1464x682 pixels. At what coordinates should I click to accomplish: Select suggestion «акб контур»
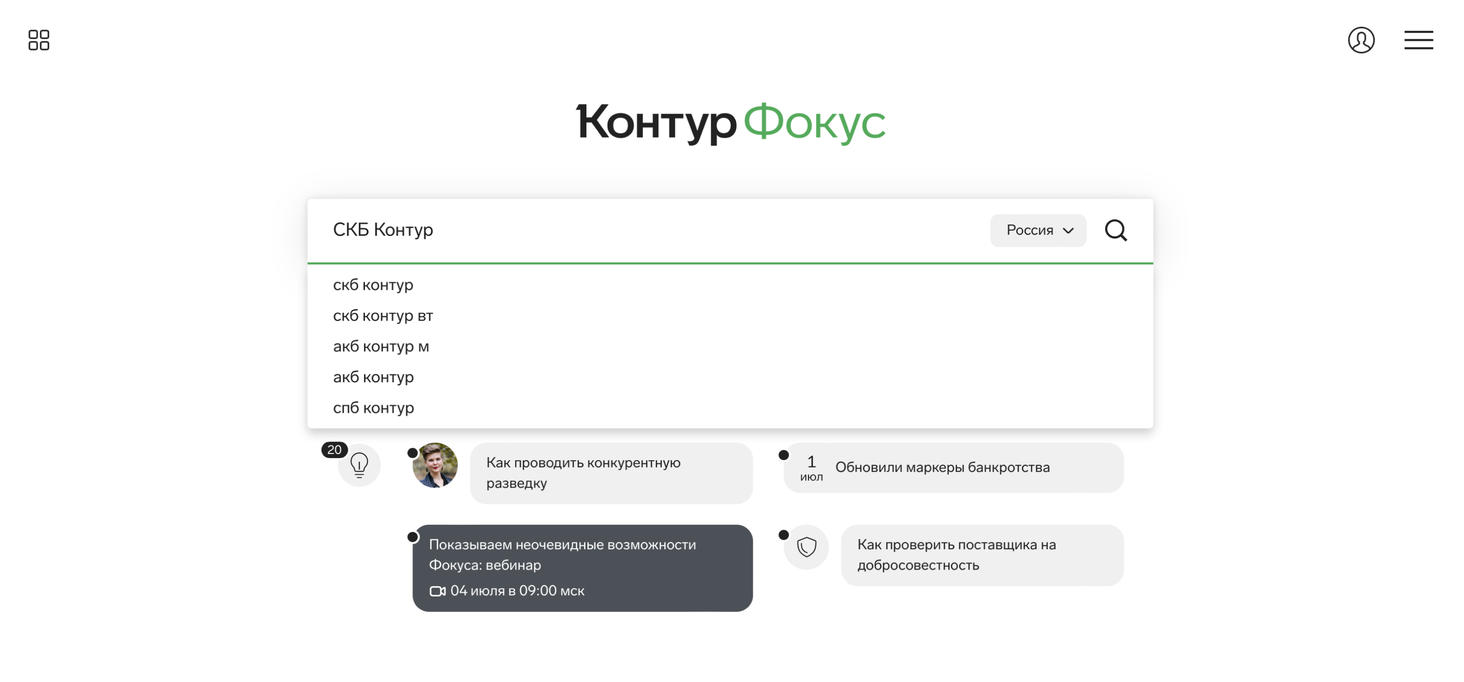pyautogui.click(x=730, y=377)
